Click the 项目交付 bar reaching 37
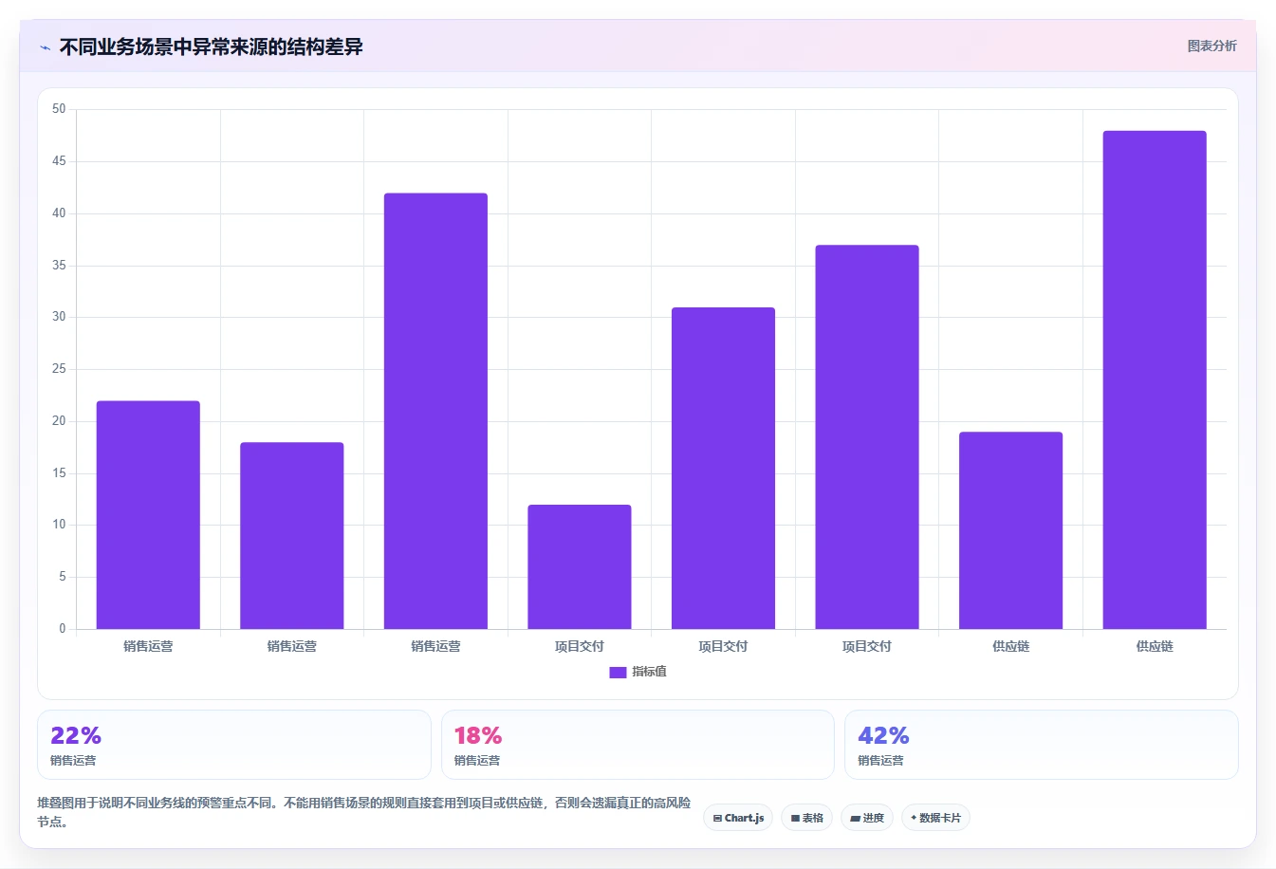The height and width of the screenshot is (869, 1276). click(x=867, y=437)
